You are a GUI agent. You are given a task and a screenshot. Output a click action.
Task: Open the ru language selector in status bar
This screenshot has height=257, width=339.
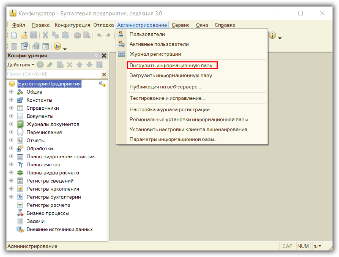click(317, 246)
